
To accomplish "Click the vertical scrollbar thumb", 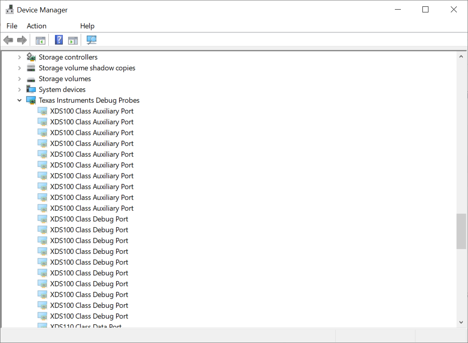I will [461, 231].
